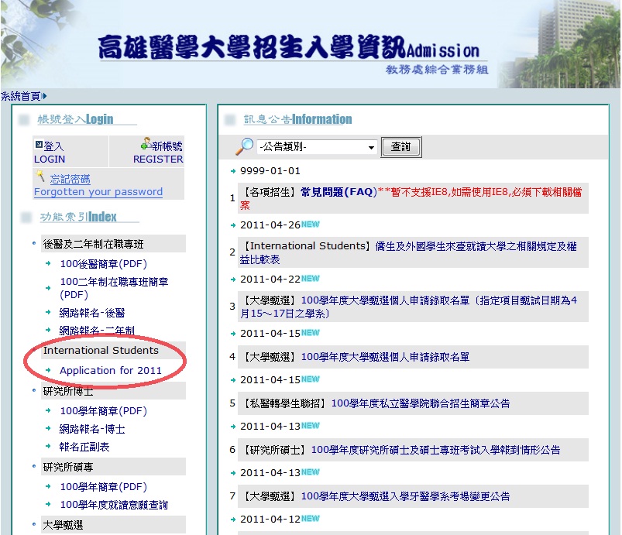Open Application for 2011 link
The height and width of the screenshot is (535, 622).
coord(111,370)
